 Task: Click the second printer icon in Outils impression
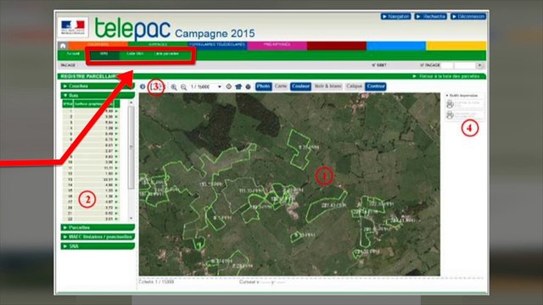[x=450, y=115]
